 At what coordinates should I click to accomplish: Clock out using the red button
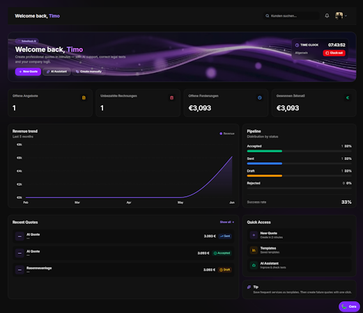coord(334,53)
